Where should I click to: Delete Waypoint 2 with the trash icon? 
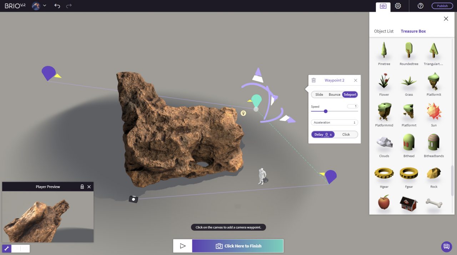(x=313, y=80)
